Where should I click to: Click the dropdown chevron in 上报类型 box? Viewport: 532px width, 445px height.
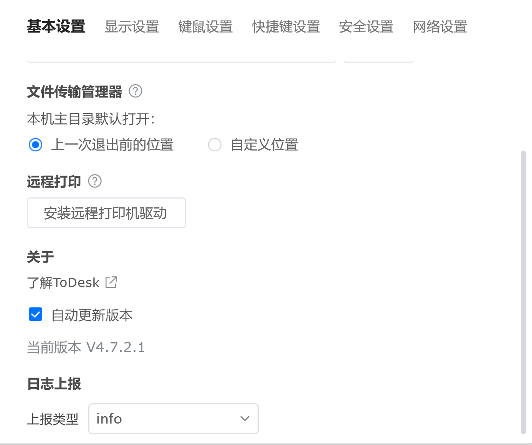tap(245, 419)
